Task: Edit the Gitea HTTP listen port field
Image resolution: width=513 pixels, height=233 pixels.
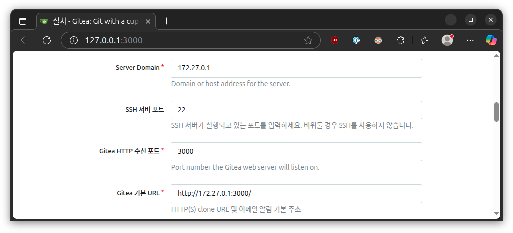Action: [x=296, y=152]
